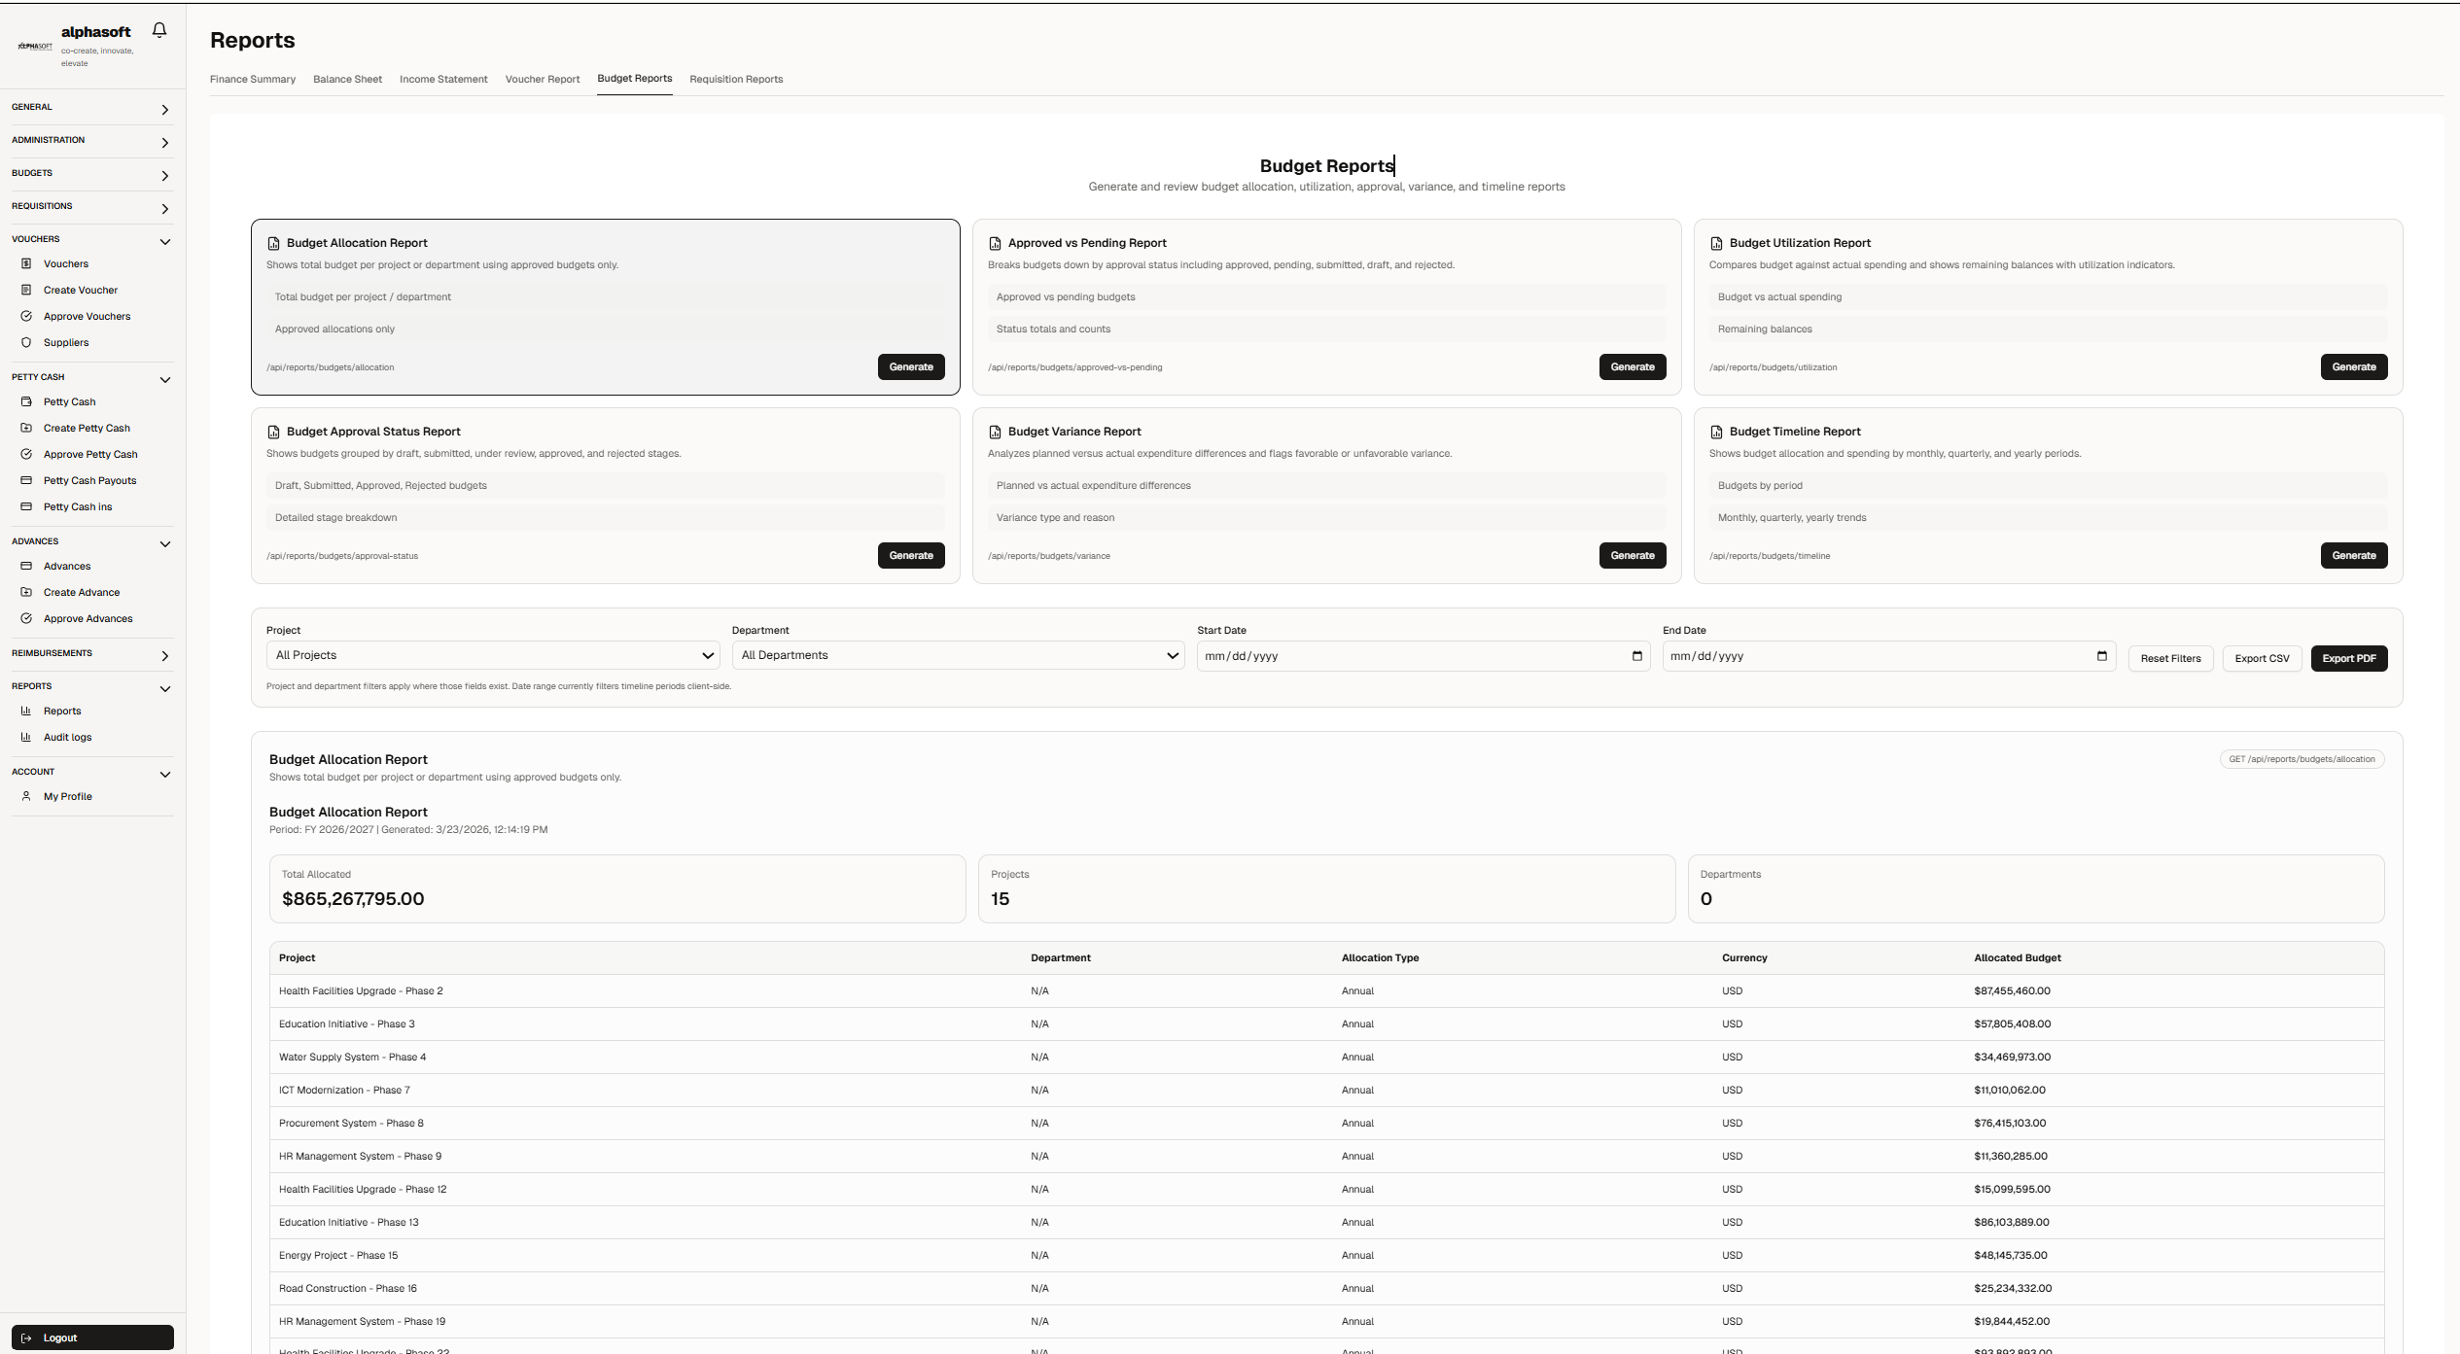This screenshot has width=2460, height=1354.
Task: Click the Start Date calendar picker icon
Action: [x=1636, y=656]
